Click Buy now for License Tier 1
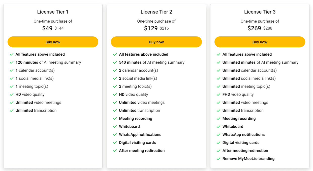The image size is (313, 171). coord(53,42)
